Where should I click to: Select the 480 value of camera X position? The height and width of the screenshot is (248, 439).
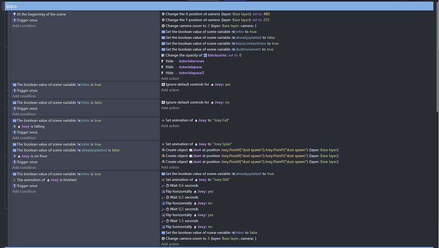[266, 14]
